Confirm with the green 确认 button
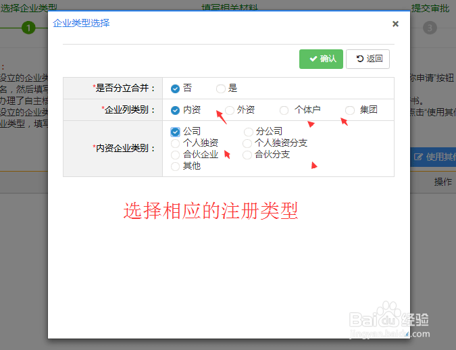 [x=321, y=59]
